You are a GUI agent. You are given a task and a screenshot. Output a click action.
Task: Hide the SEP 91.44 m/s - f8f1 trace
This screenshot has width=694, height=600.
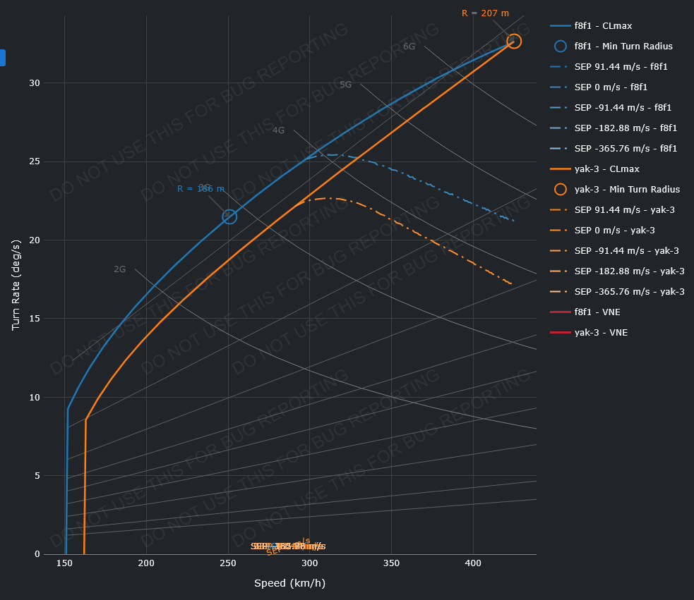(621, 67)
